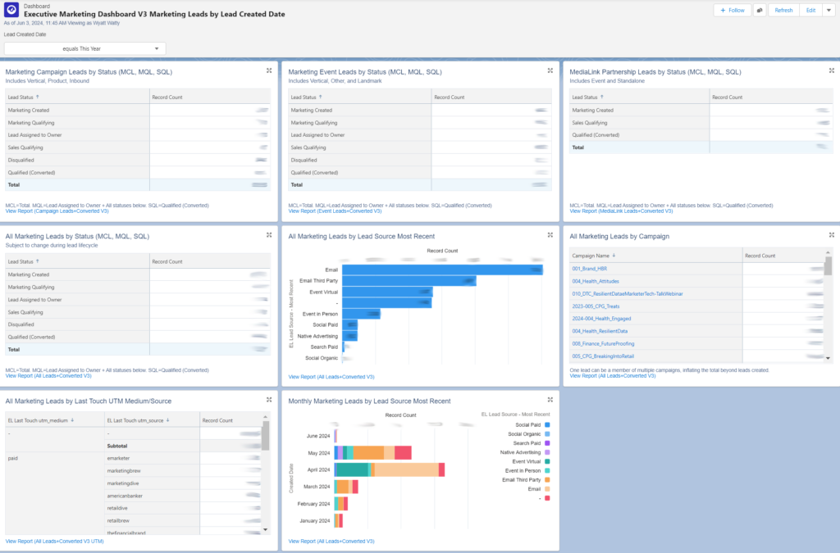Expand the Marketing Campaign Leads widget

click(269, 70)
